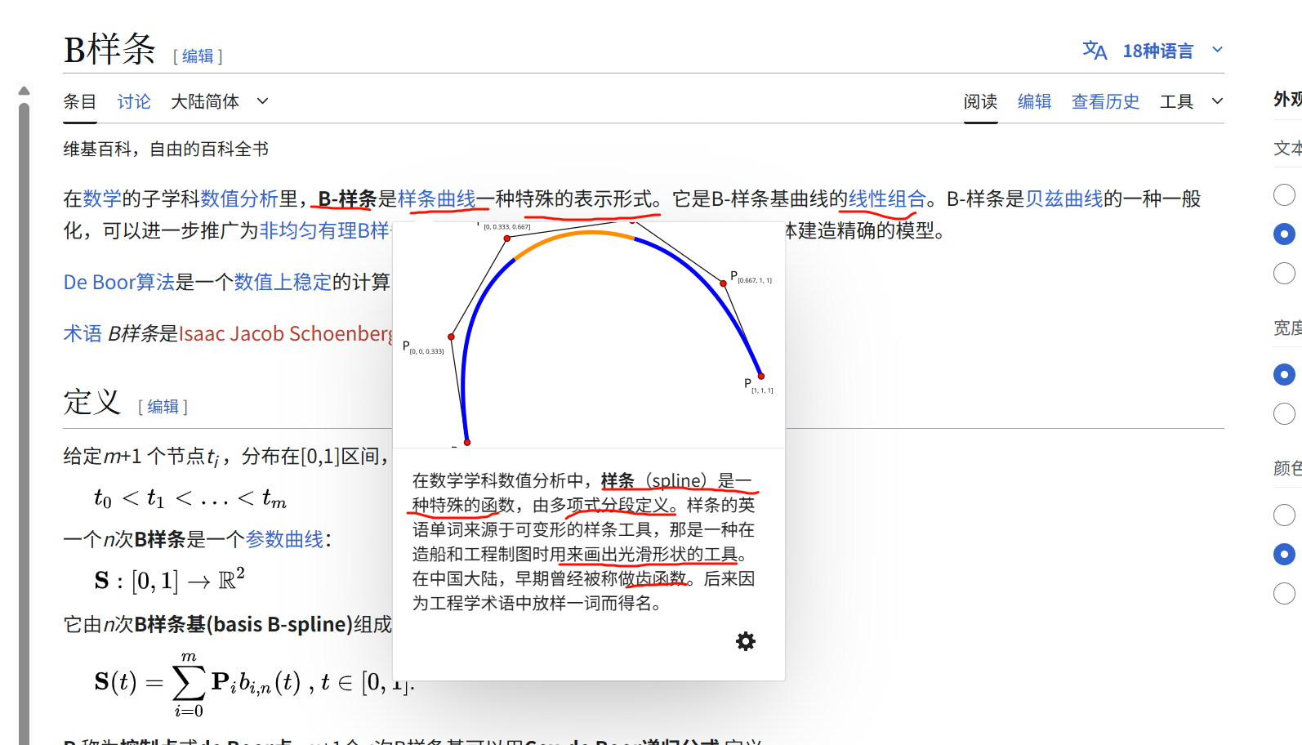This screenshot has height=745, width=1302.
Task: Open the page preview settings gear
Action: (746, 641)
